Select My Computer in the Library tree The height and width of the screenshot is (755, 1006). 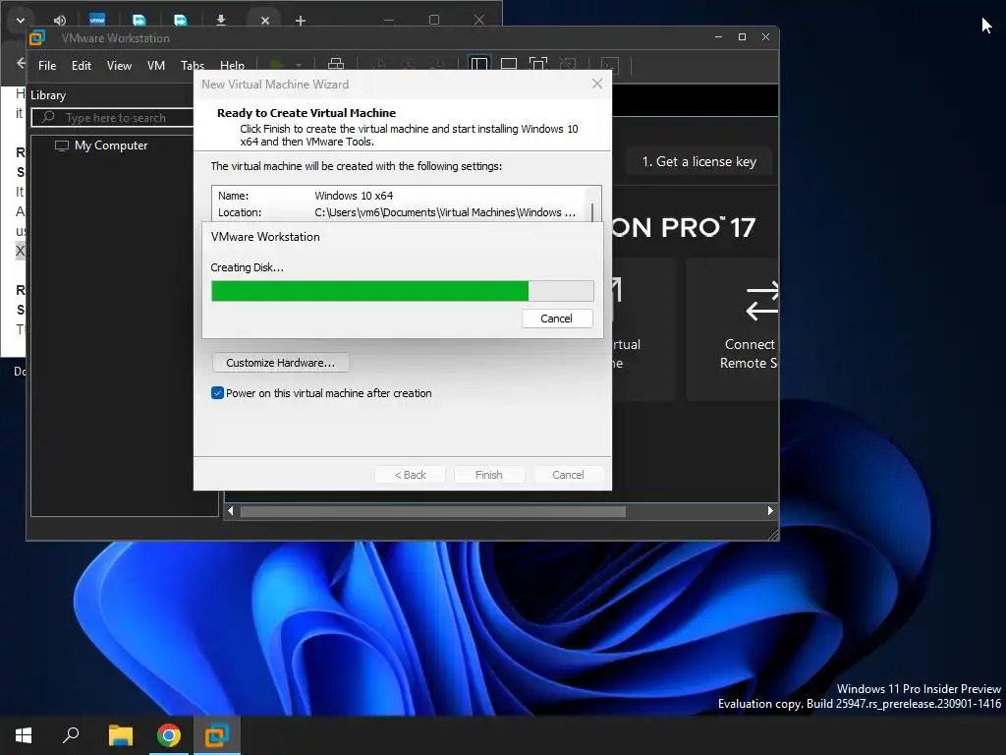click(x=110, y=145)
